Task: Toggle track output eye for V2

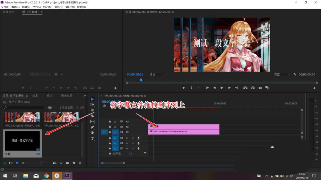Action: (127, 127)
